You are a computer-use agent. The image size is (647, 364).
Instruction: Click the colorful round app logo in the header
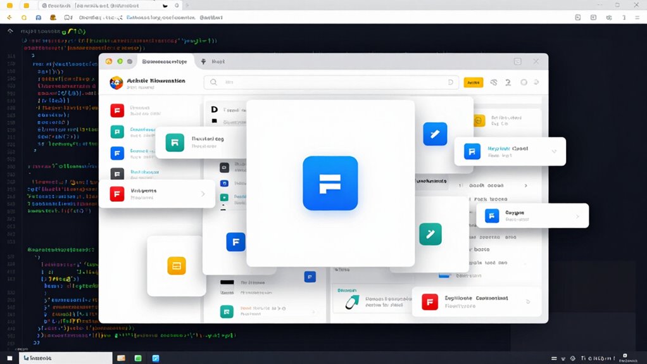point(116,82)
